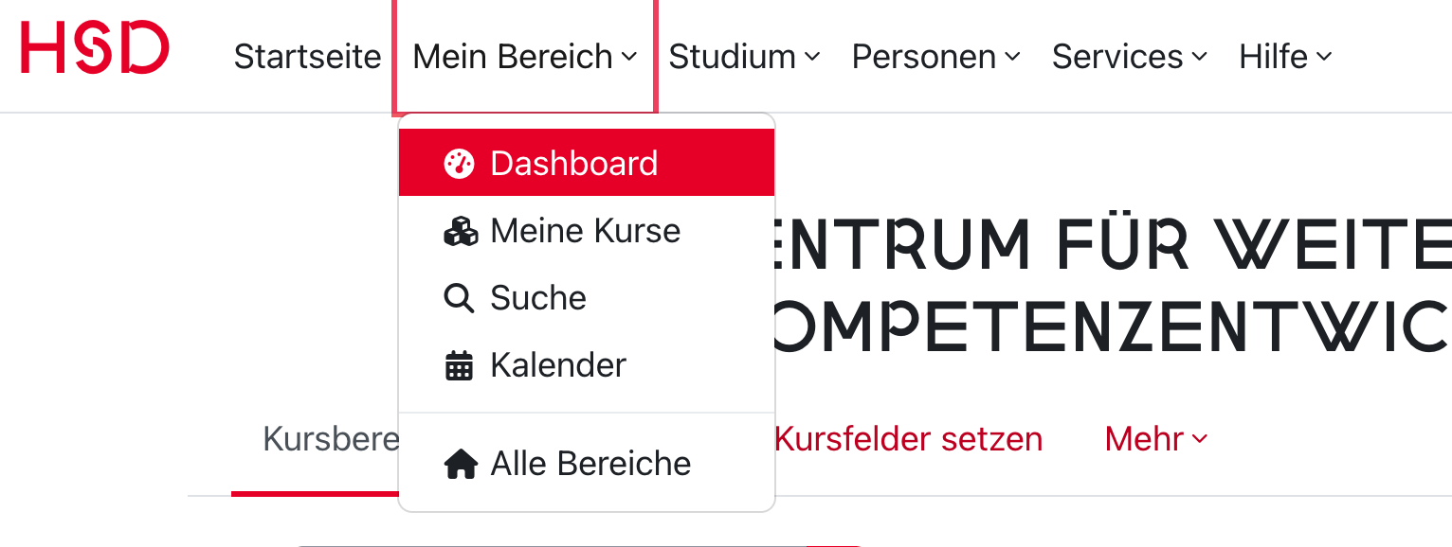Screen dimensions: 1452x547
Task: Click the Dashboard gauge icon
Action: click(x=459, y=164)
